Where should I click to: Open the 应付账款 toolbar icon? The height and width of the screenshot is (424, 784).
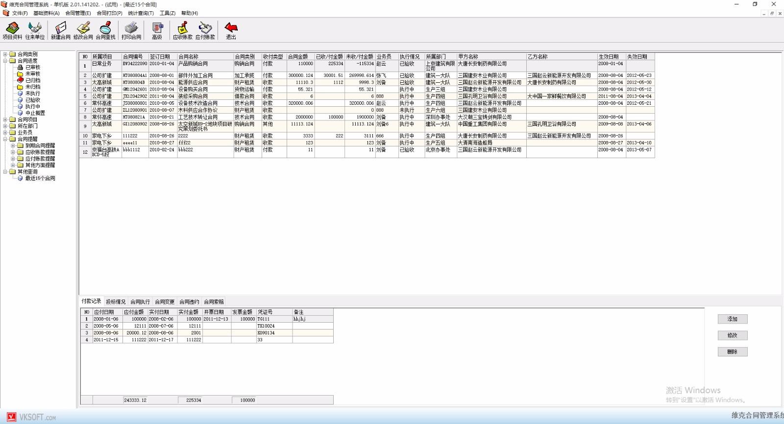coord(205,30)
